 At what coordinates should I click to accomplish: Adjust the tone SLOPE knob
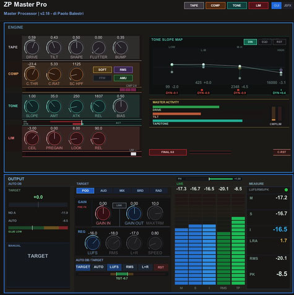tap(32, 106)
